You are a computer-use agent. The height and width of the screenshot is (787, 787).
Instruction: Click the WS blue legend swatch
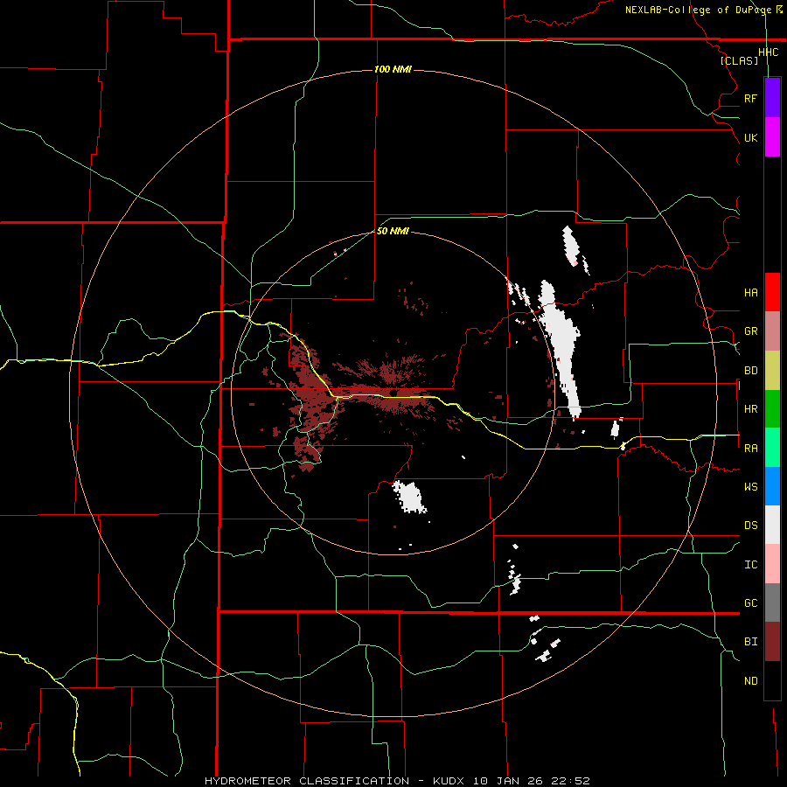point(772,486)
